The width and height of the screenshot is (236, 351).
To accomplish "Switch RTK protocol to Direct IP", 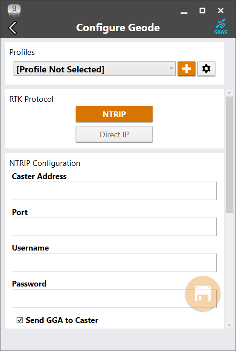I will 114,134.
